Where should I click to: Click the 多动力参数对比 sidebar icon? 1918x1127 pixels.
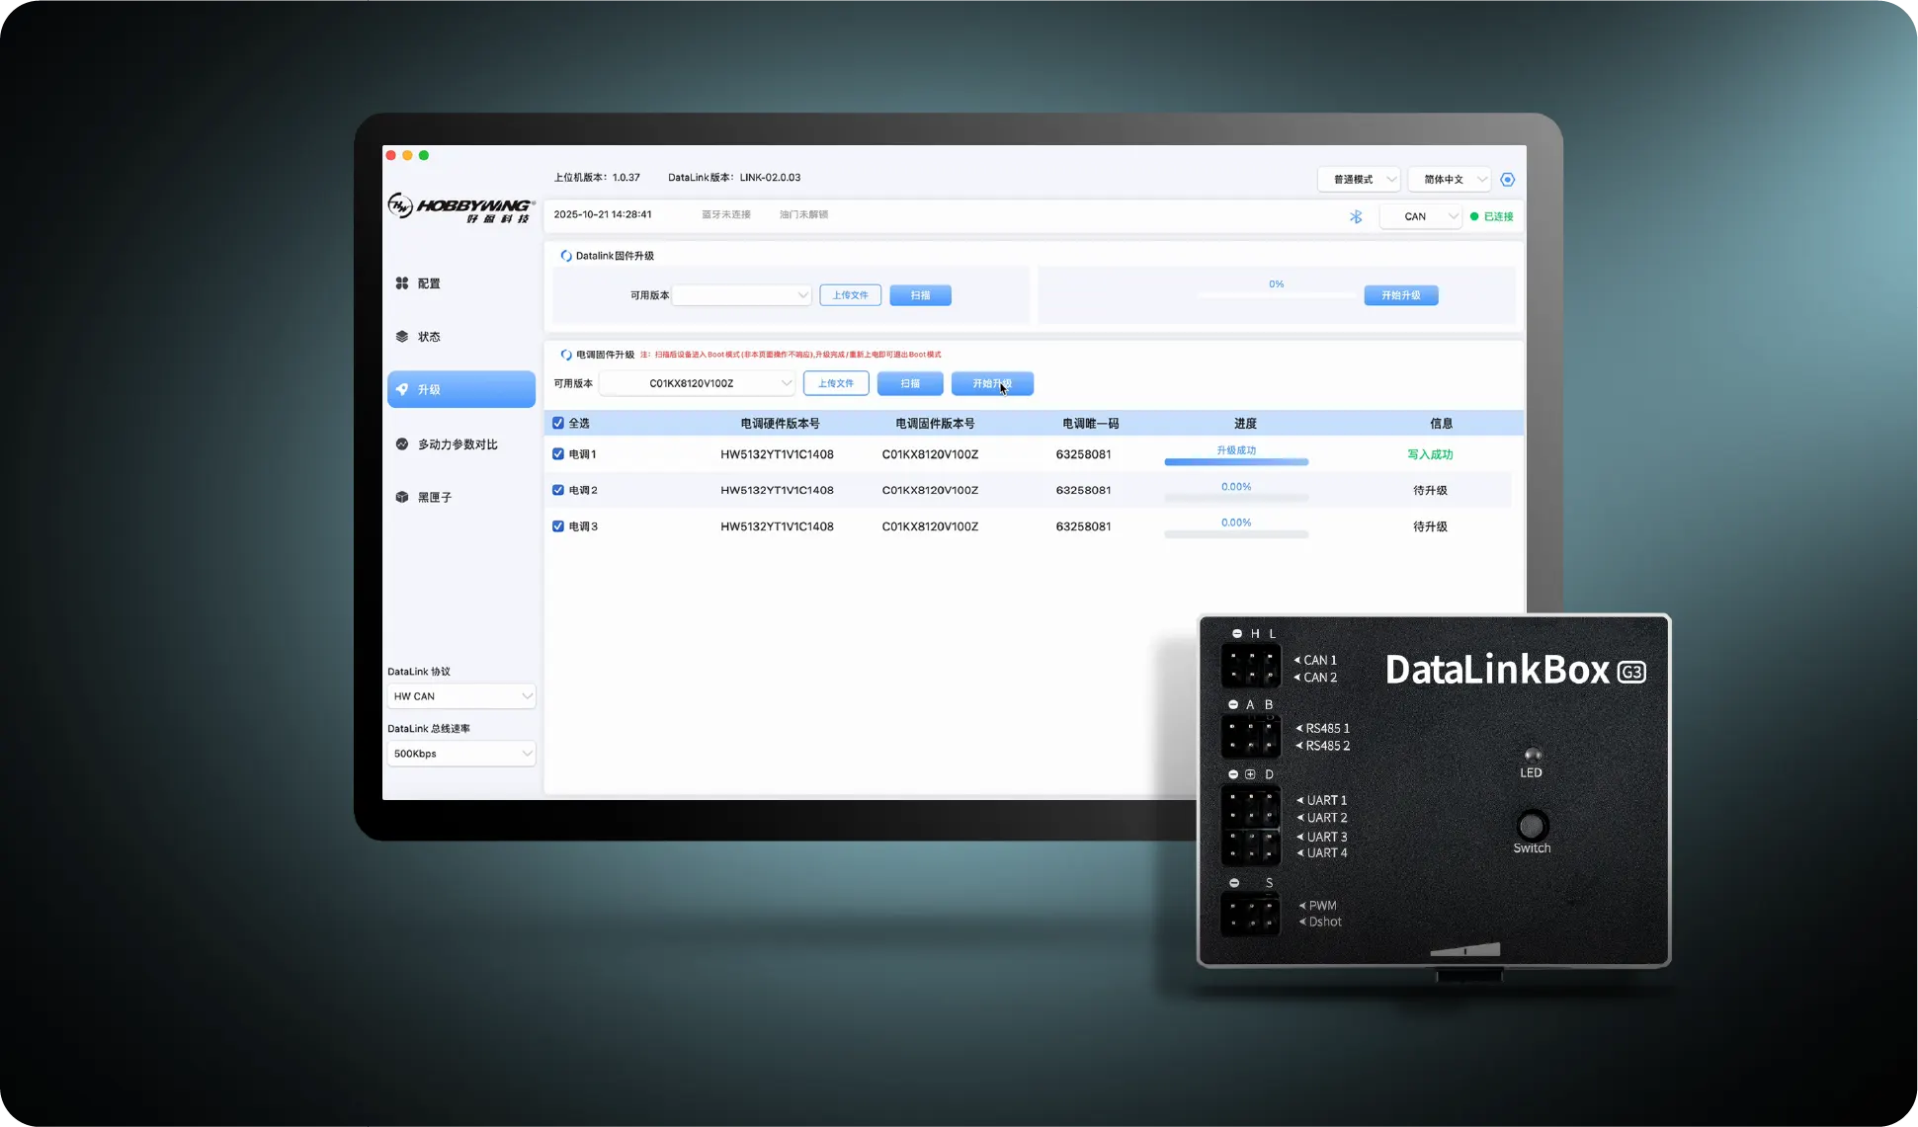[x=402, y=444]
